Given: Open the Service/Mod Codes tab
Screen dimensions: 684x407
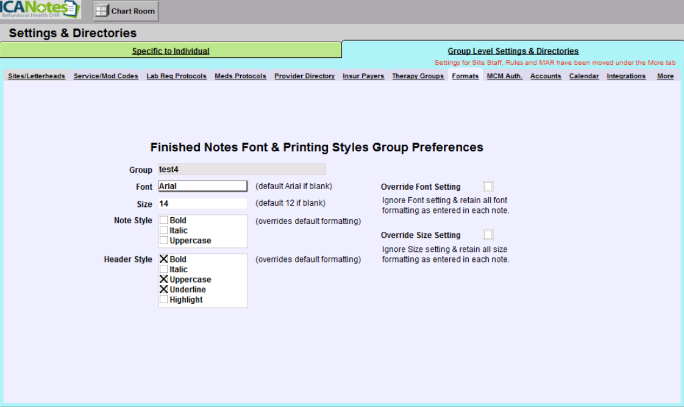Looking at the screenshot, I should [106, 76].
